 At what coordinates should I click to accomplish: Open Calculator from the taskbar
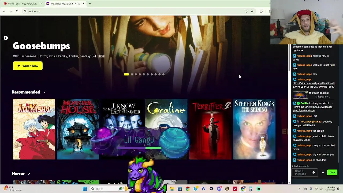[x=251, y=189]
